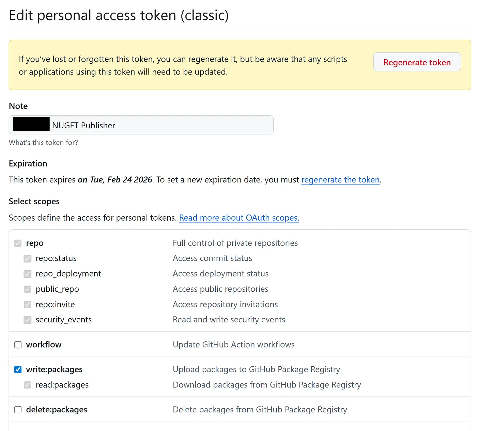The height and width of the screenshot is (431, 477).
Task: Enable the workflow scope checkbox
Action: click(x=18, y=345)
